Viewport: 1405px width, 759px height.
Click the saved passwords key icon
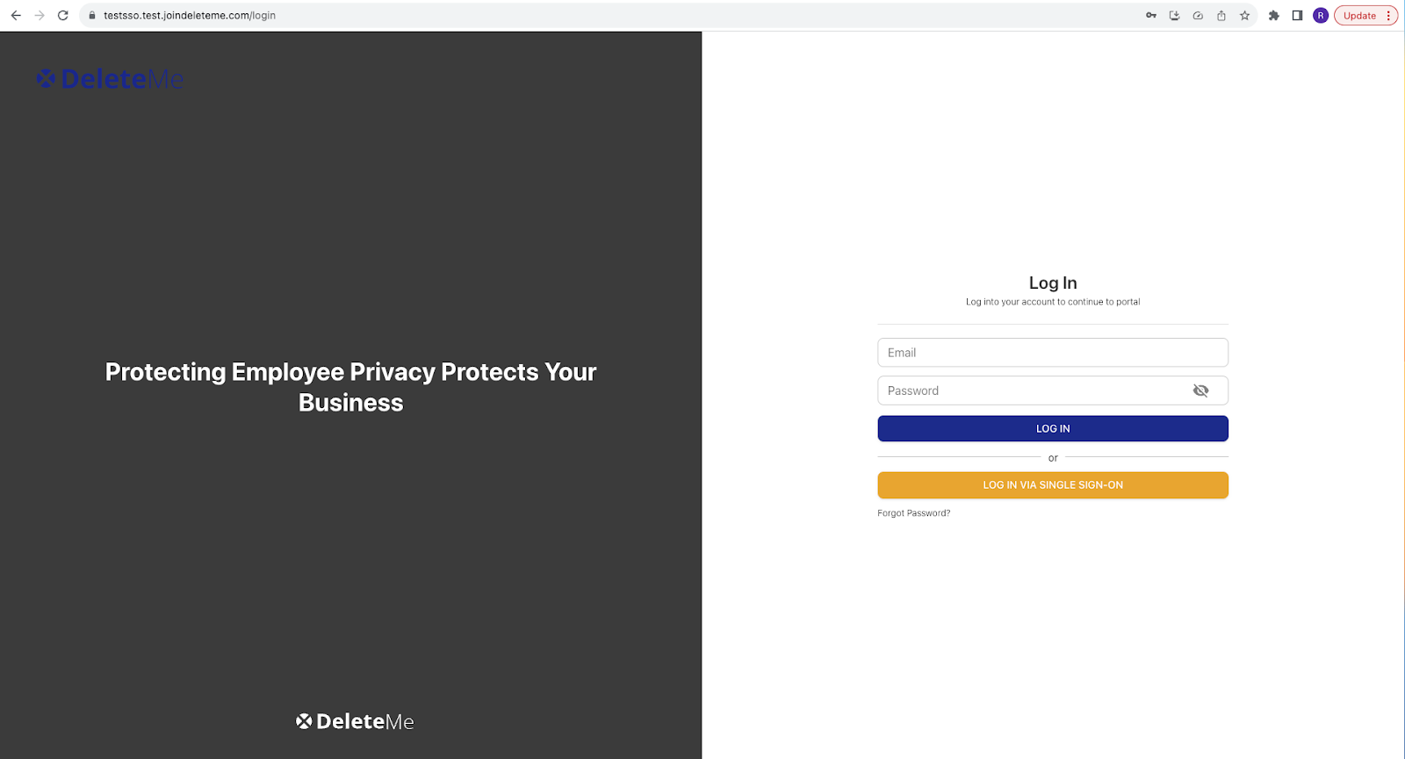coord(1151,16)
